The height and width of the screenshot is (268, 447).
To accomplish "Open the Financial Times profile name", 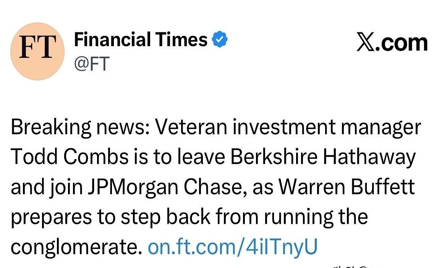I will click(x=140, y=40).
